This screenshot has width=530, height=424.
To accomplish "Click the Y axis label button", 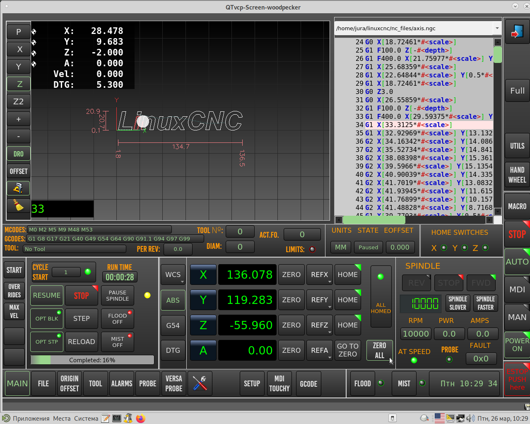I will pyautogui.click(x=203, y=300).
